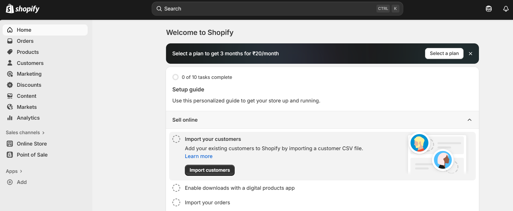Check the Import your orders task circle

(x=176, y=203)
